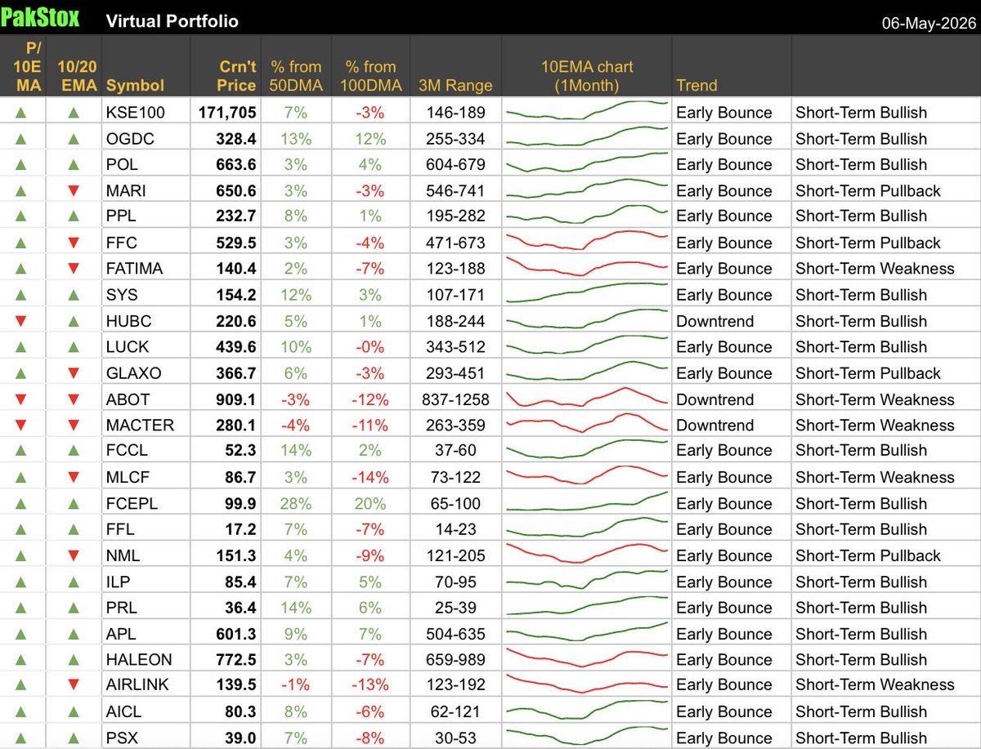Click the FCEPL 28% from 50DMA value

(x=296, y=503)
